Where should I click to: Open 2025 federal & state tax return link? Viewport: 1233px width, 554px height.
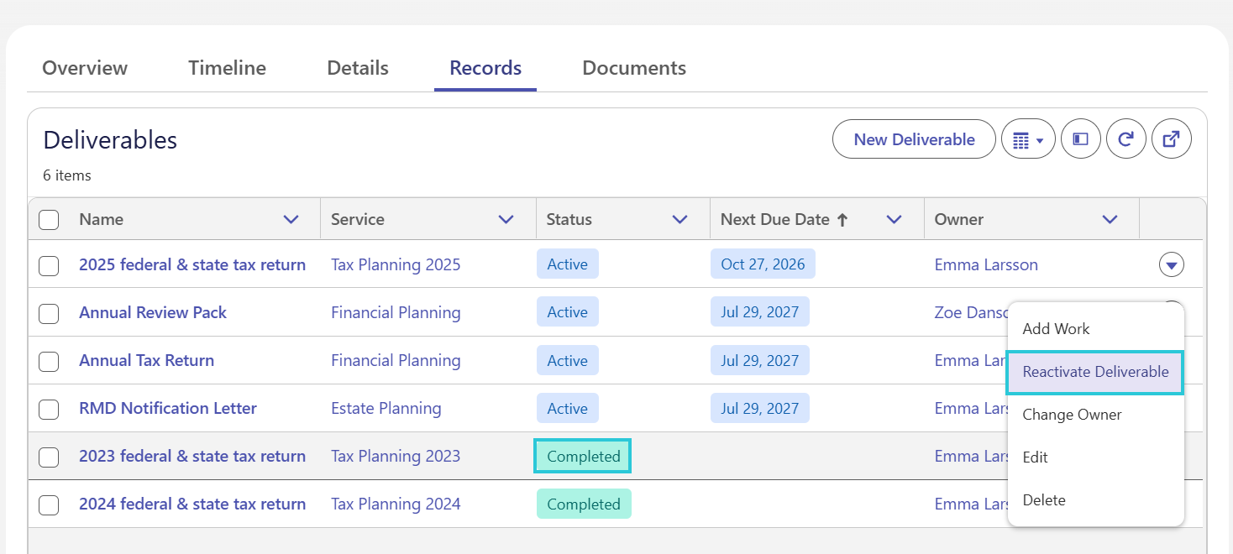click(x=192, y=265)
